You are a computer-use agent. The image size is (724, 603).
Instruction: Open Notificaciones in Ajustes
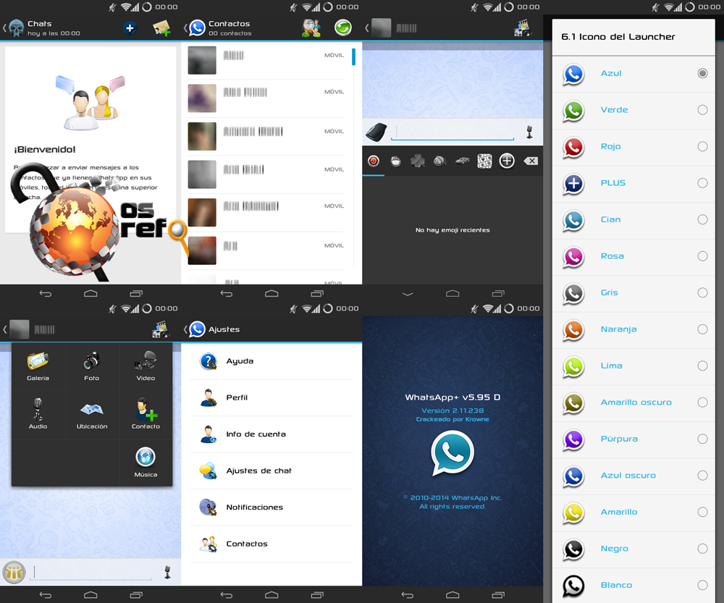point(271,507)
